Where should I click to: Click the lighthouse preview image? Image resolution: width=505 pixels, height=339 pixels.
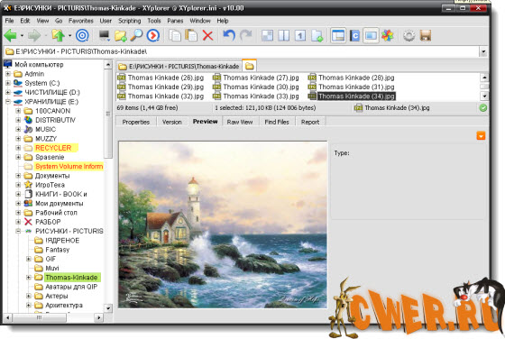223,224
